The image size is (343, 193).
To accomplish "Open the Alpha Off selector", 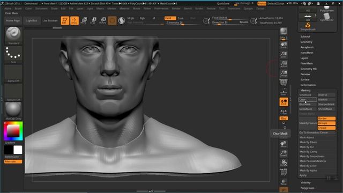I will pos(13,73).
